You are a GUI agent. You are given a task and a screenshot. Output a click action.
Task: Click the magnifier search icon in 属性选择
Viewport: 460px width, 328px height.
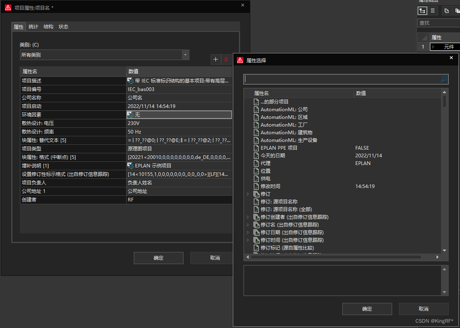(x=444, y=79)
